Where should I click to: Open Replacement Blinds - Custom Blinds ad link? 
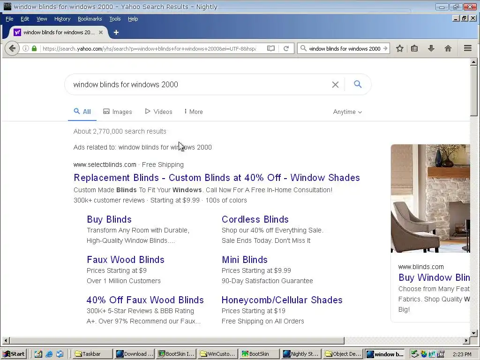pos(217,178)
